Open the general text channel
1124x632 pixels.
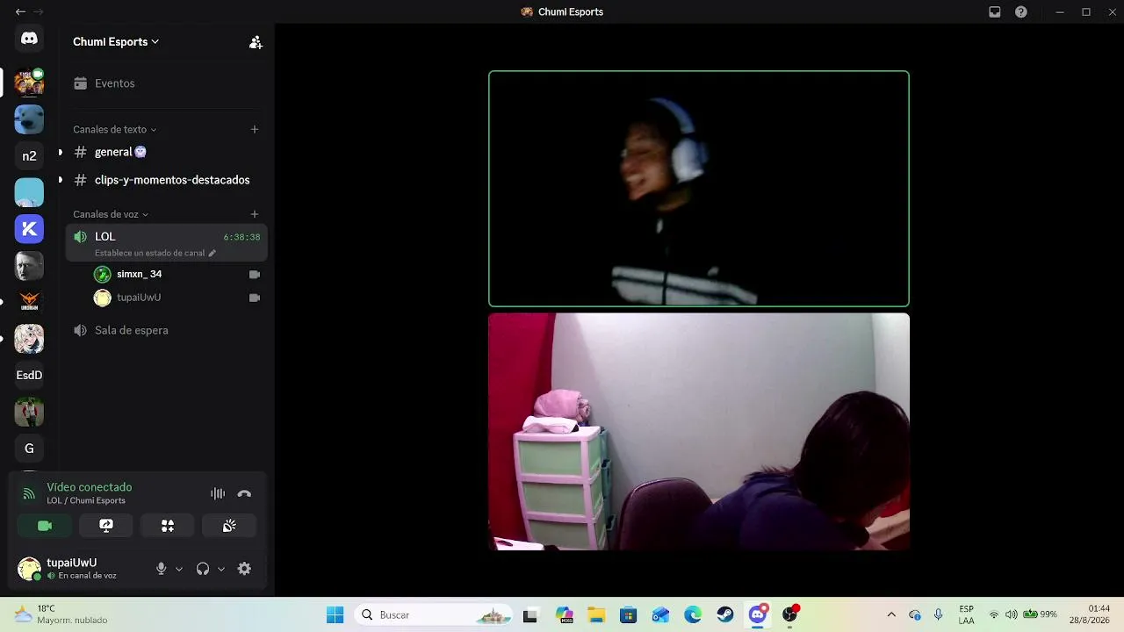(x=166, y=152)
